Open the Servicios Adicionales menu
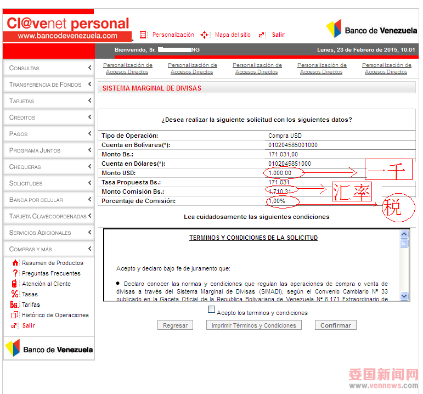Image resolution: width=423 pixels, height=394 pixels. pos(49,233)
